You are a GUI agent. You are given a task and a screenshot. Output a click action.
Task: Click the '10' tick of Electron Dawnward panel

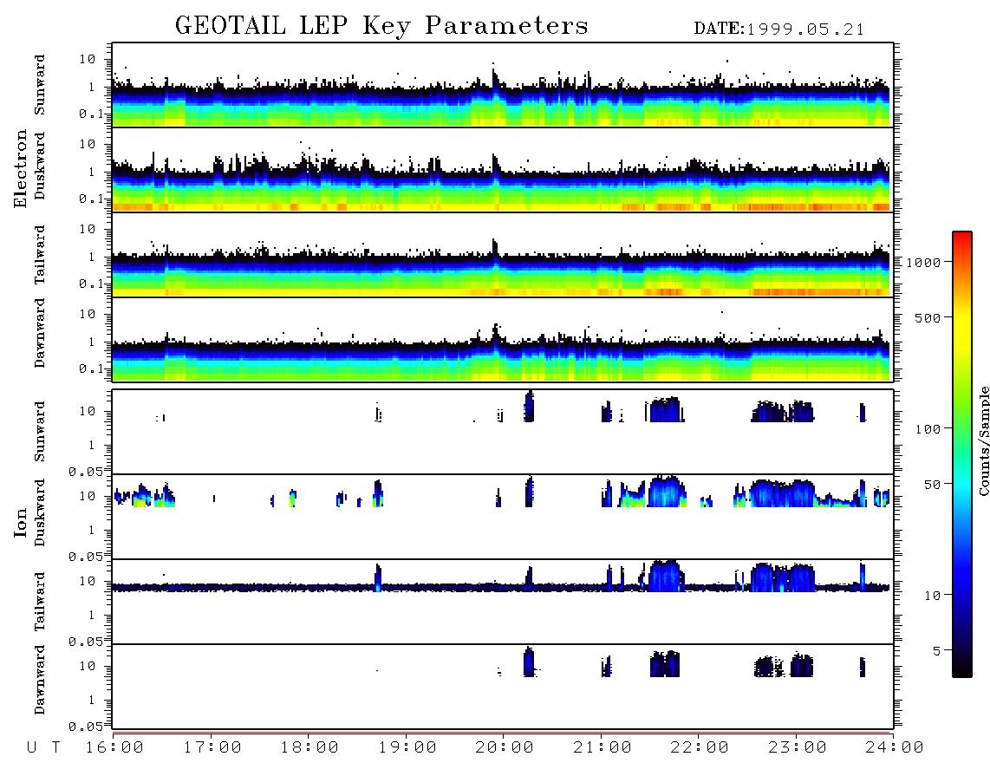(88, 315)
